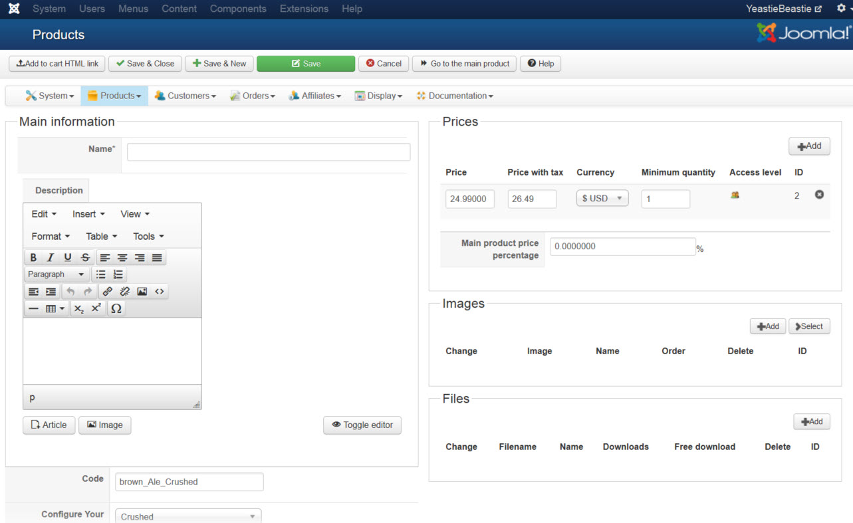
Task: Click the green Save button
Action: 306,64
